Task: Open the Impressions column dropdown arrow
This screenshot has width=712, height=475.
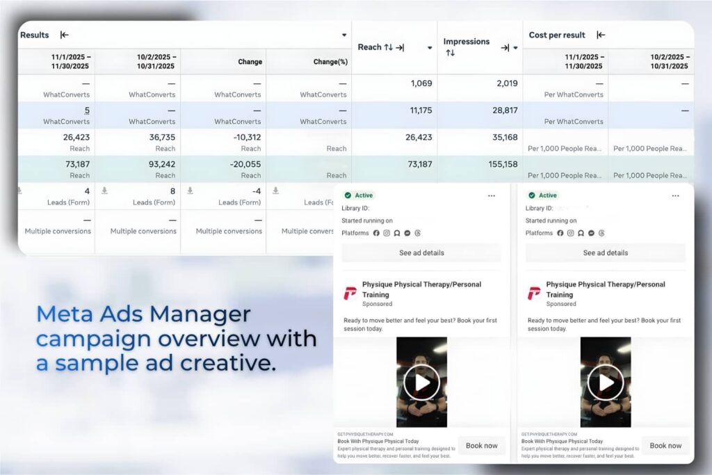Action: (x=514, y=49)
